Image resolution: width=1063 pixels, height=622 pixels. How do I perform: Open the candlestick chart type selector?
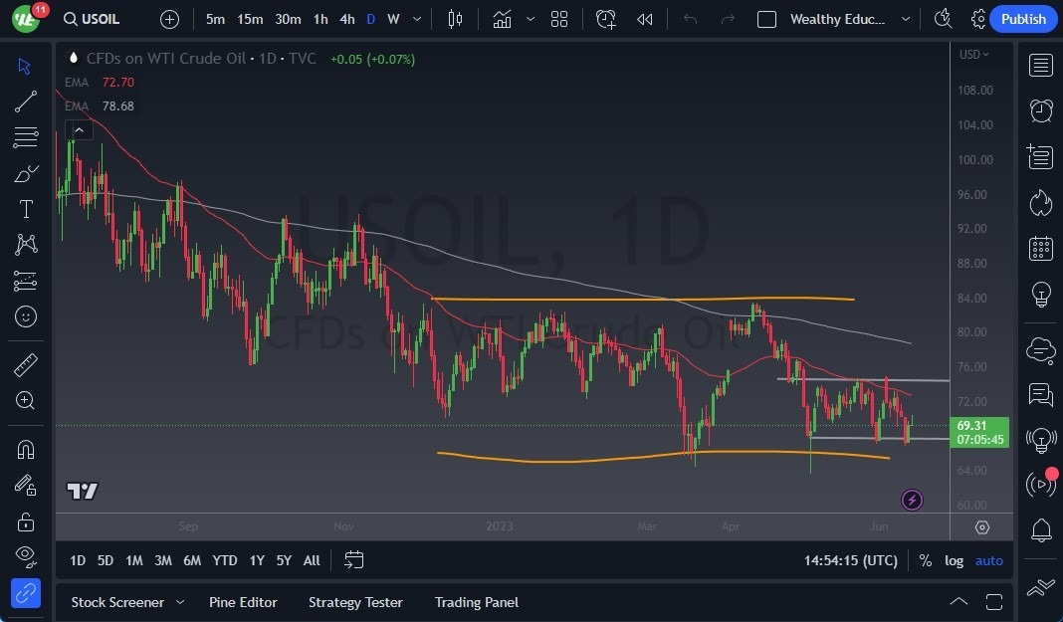[x=455, y=19]
